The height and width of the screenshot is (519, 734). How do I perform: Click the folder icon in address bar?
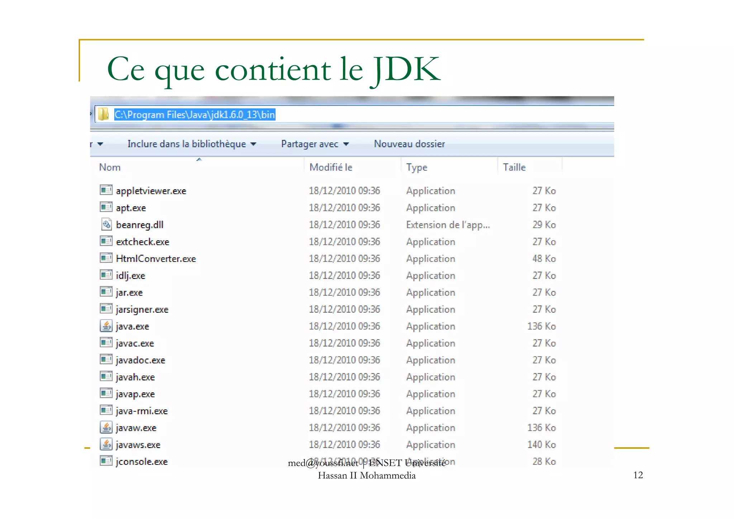tap(104, 114)
